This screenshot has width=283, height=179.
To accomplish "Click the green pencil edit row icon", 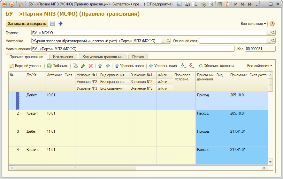I will pos(83,66).
